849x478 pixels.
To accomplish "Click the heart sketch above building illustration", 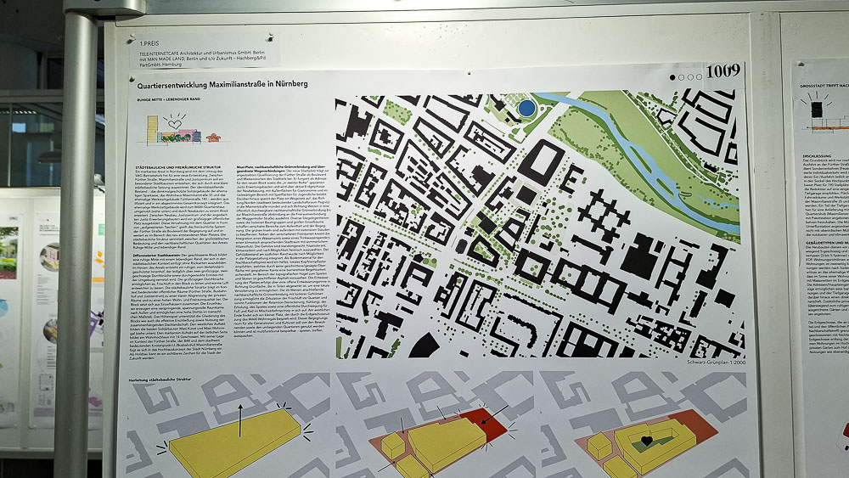I will (175, 124).
